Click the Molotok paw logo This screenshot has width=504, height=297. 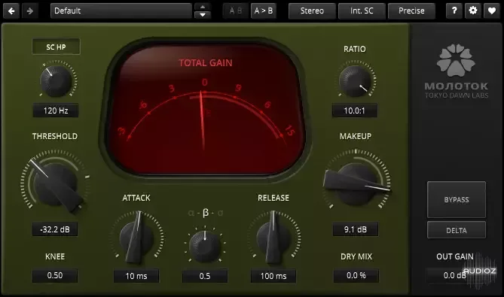[456, 60]
